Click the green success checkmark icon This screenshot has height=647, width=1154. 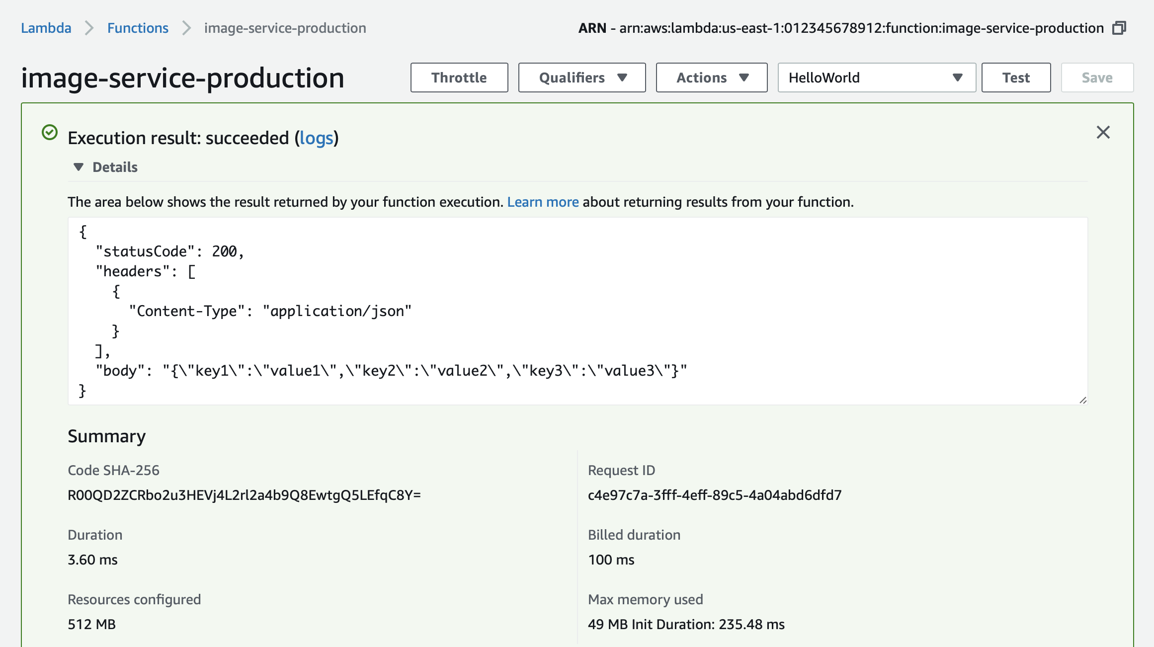click(x=49, y=132)
